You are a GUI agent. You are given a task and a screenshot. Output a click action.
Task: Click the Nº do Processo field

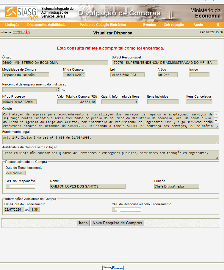pos(20,102)
